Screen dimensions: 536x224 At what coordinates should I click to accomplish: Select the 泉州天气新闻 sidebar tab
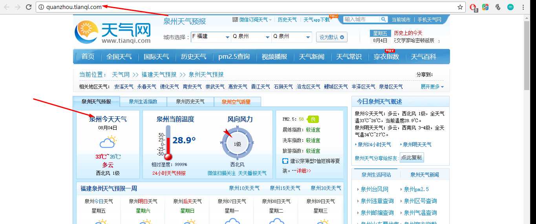[x=424, y=175]
